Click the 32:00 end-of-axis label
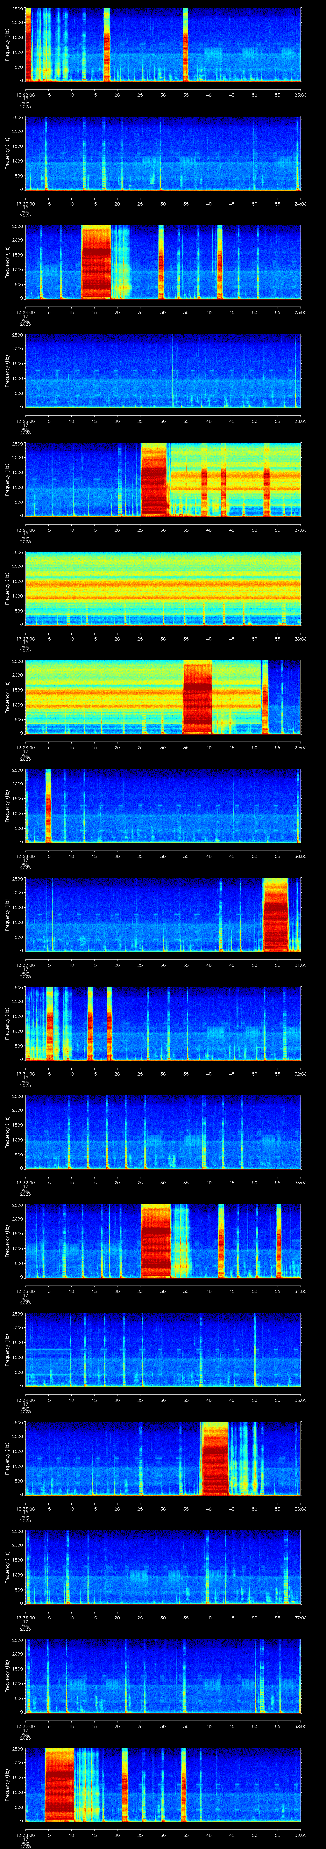The width and height of the screenshot is (326, 1849). point(301,1073)
